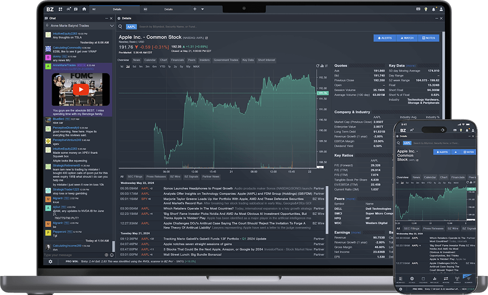This screenshot has height=295, width=488.
Task: Click the Earnings more link
Action: coord(356,233)
